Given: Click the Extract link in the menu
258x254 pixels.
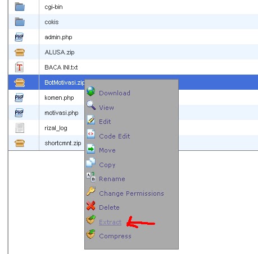Looking at the screenshot, I should point(110,222).
